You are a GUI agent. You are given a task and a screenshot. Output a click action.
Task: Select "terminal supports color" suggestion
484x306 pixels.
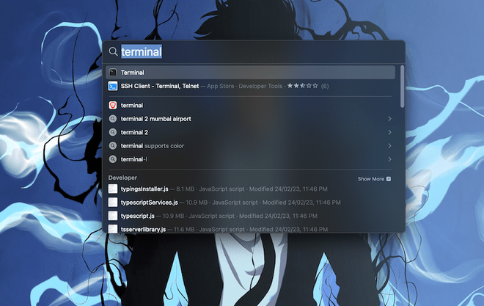click(x=250, y=146)
